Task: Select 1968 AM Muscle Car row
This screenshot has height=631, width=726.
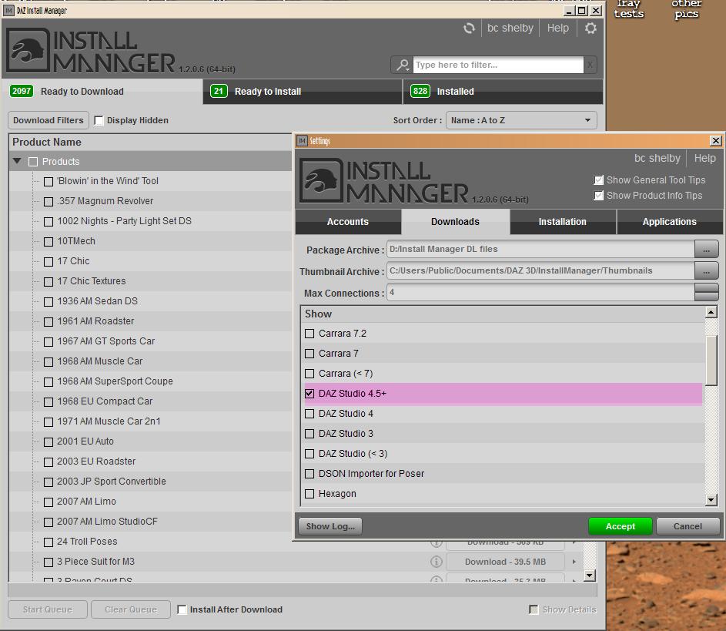Action: 150,361
